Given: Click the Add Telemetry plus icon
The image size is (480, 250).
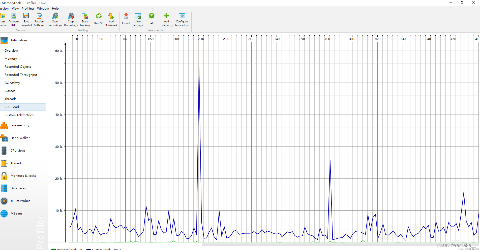Looking at the screenshot, I should 166,16.
